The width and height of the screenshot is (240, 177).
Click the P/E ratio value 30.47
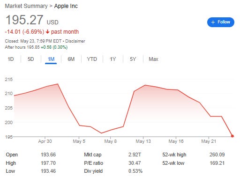(135, 163)
